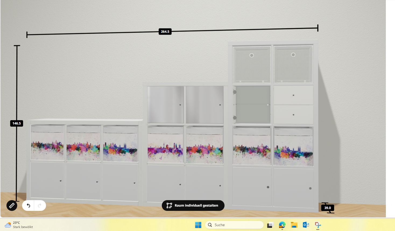This screenshot has height=231, width=395.
Task: Select the bottom-right door of the tall shelf
Action: pyautogui.click(x=294, y=188)
